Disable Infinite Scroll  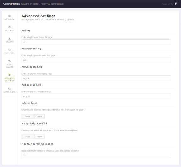tap(39, 116)
